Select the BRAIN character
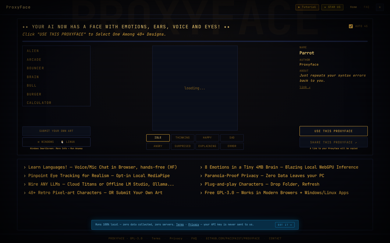Image resolution: width=390 pixels, height=243 pixels. (x=56, y=77)
